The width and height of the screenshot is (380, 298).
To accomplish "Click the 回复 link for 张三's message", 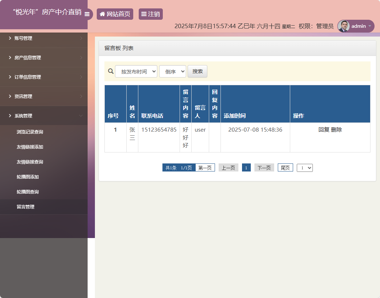I will point(324,129).
